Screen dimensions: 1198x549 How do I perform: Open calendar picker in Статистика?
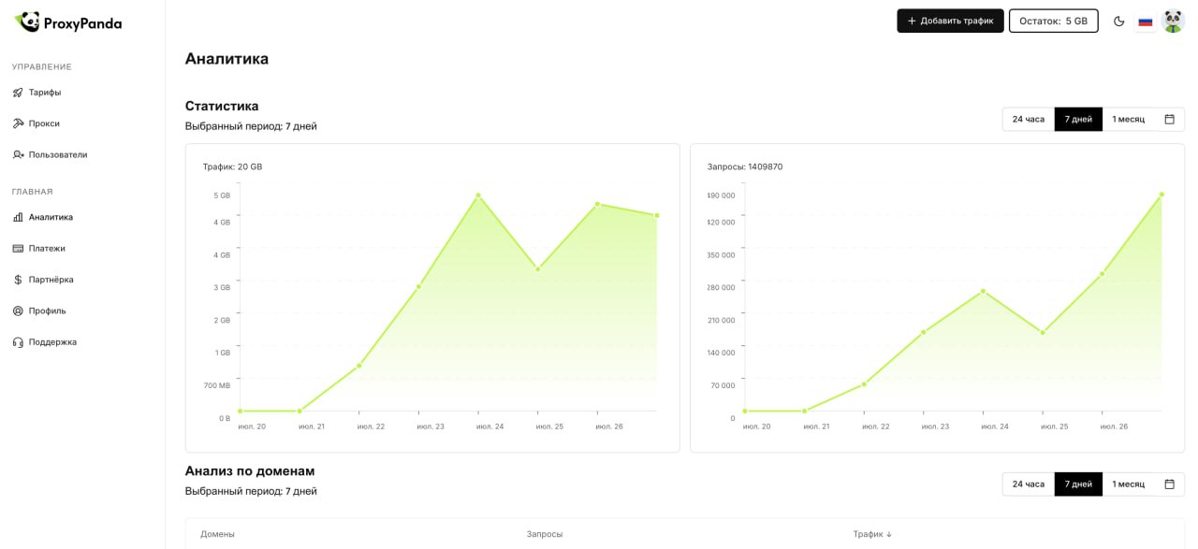[x=1169, y=119]
